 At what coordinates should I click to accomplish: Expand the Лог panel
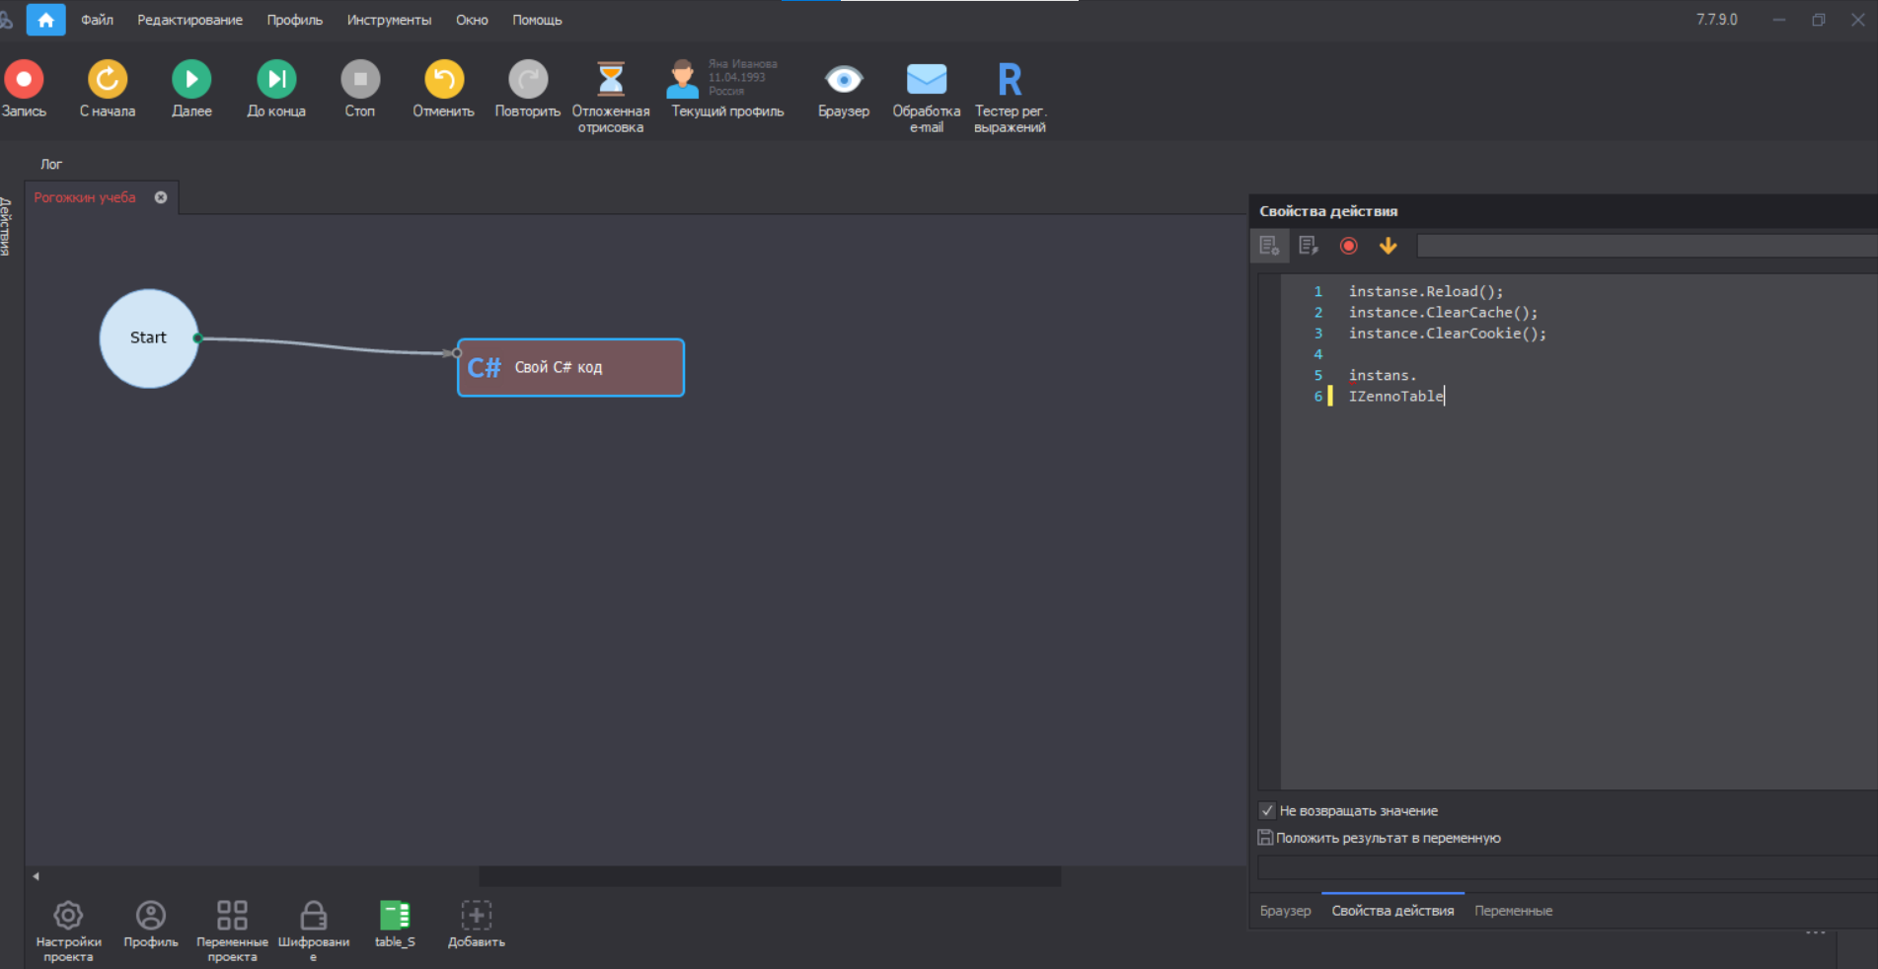pos(51,164)
